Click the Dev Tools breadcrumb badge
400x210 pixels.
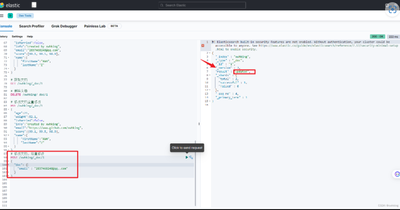click(x=25, y=15)
